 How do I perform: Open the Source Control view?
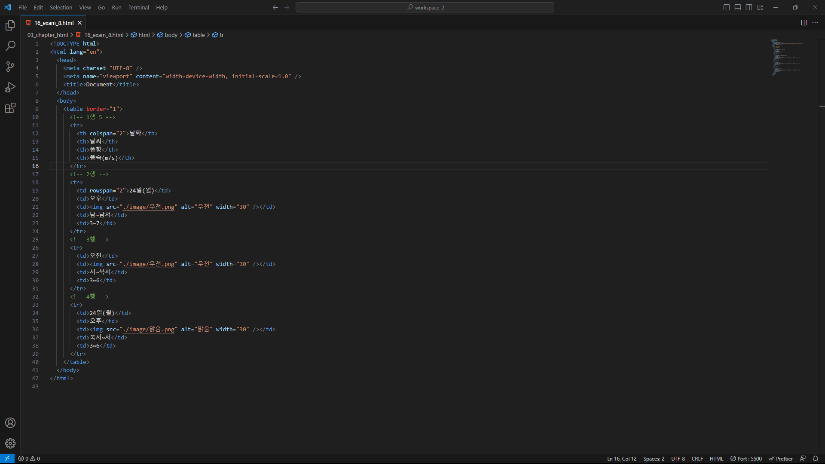point(10,66)
